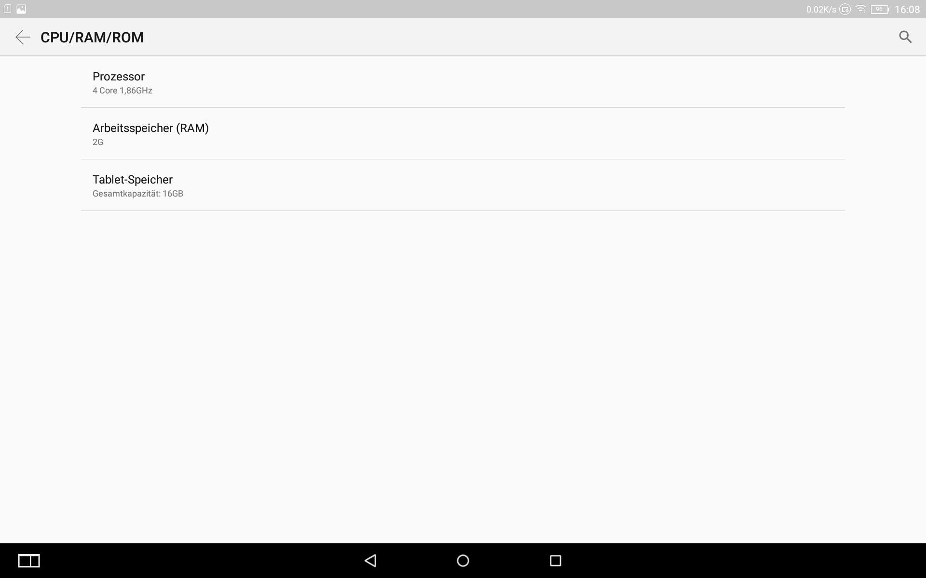Viewport: 926px width, 578px height.
Task: Select the Prozessor entry
Action: point(463,82)
